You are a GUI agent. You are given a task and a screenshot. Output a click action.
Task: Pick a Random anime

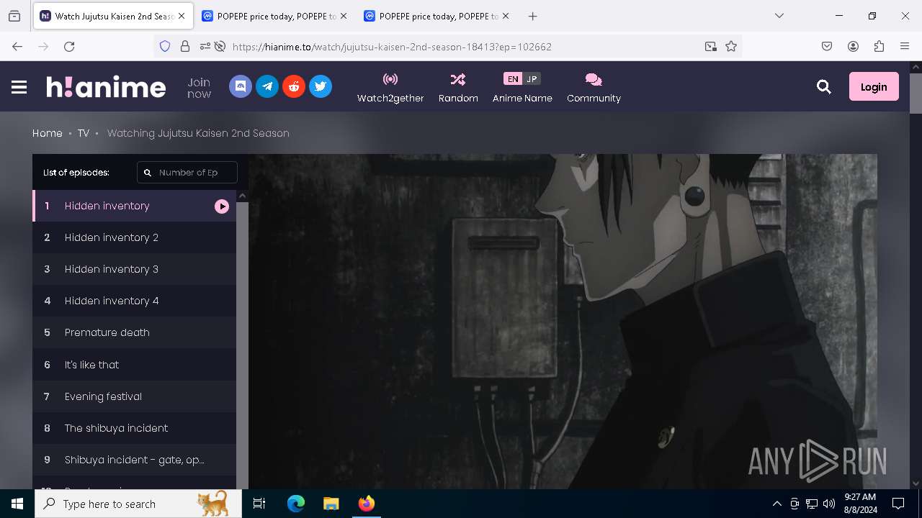(458, 88)
